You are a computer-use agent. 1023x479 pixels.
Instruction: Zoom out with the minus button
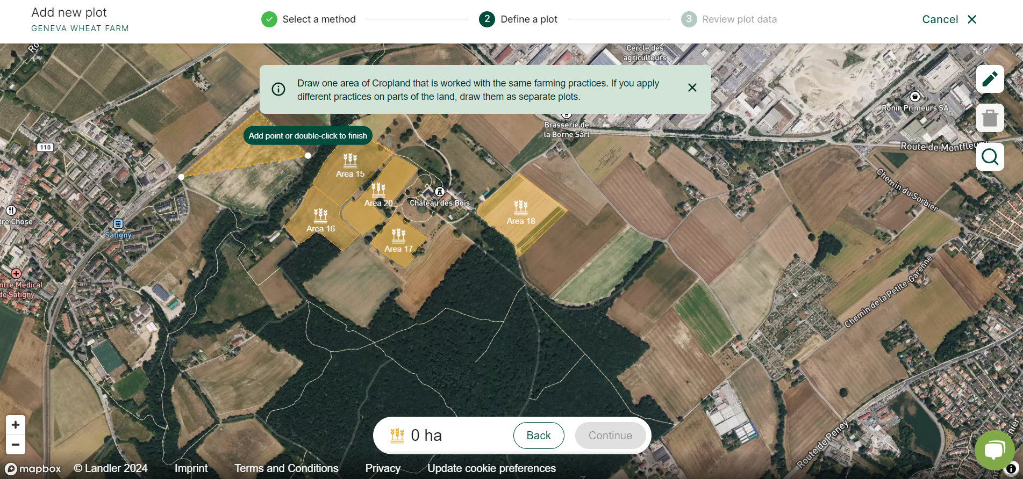point(16,445)
